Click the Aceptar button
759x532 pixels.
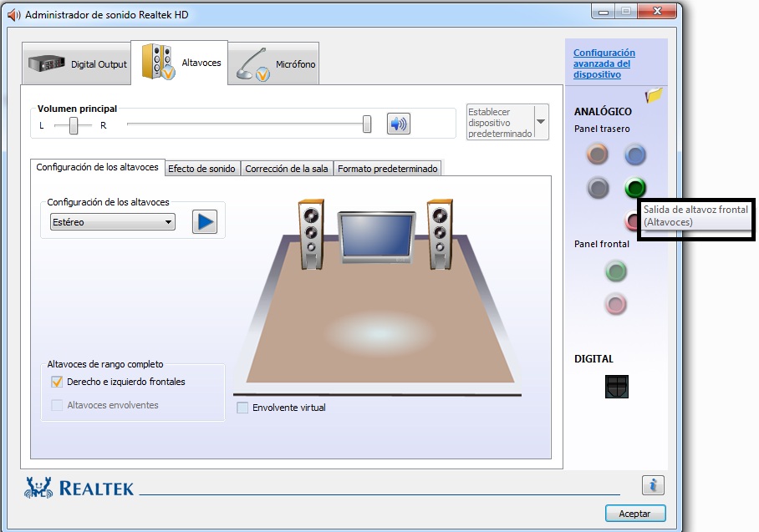point(635,514)
